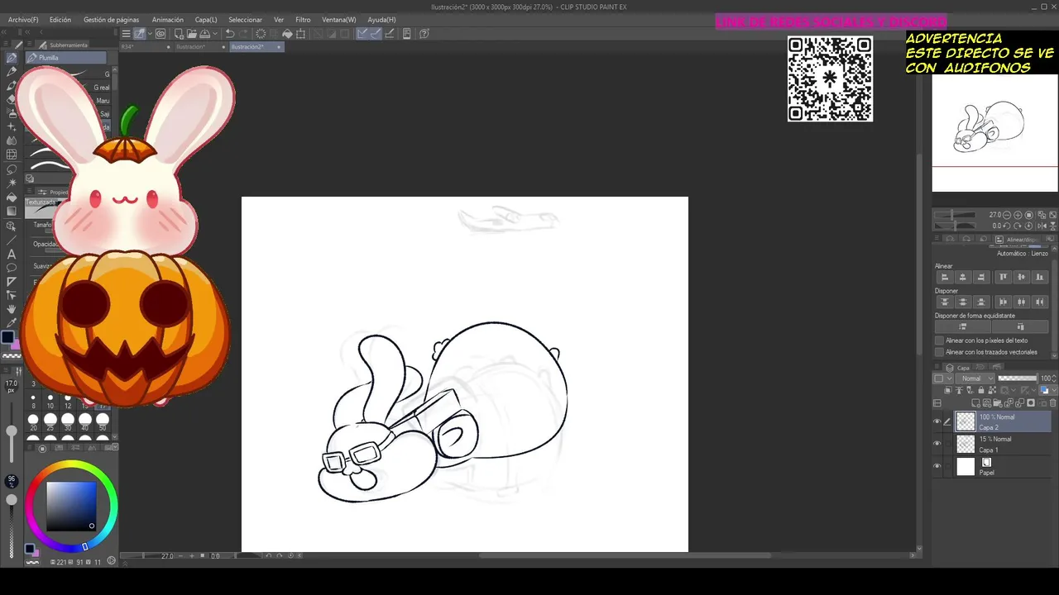Switch to the Ilustración2* document tab

point(256,47)
